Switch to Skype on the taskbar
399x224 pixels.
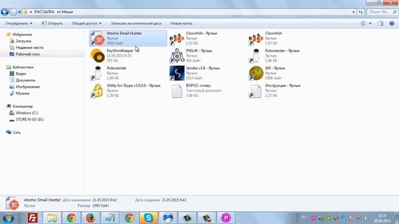point(148,218)
